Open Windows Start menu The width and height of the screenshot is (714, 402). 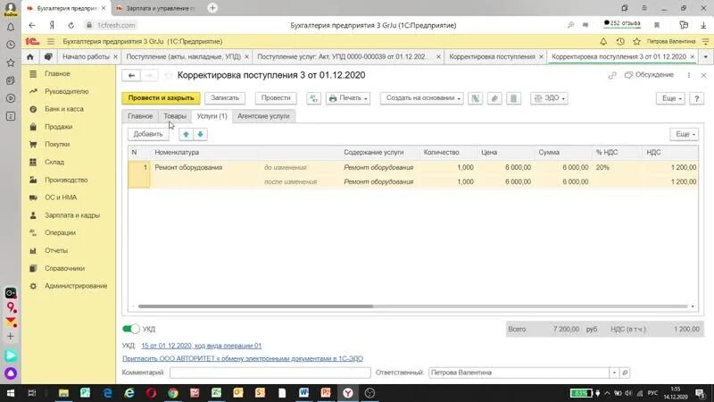coord(11,393)
